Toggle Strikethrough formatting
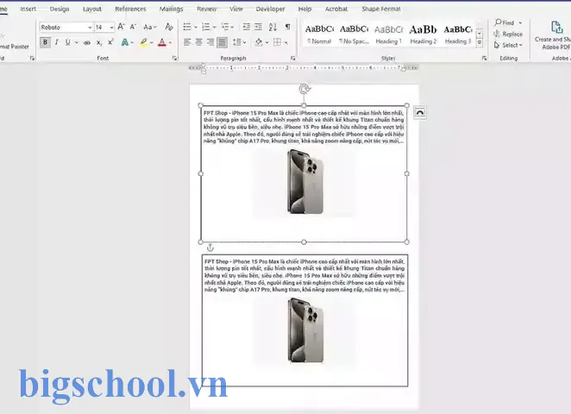571x414 pixels. (x=86, y=42)
